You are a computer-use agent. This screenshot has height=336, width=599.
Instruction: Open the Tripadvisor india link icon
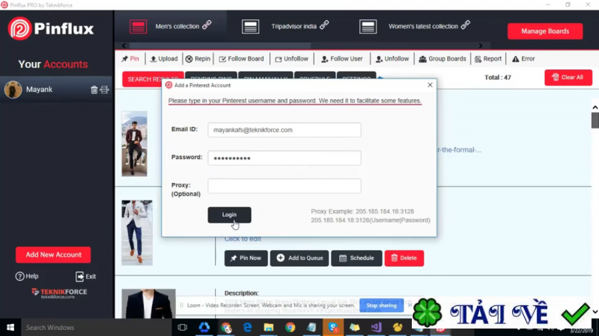(324, 25)
